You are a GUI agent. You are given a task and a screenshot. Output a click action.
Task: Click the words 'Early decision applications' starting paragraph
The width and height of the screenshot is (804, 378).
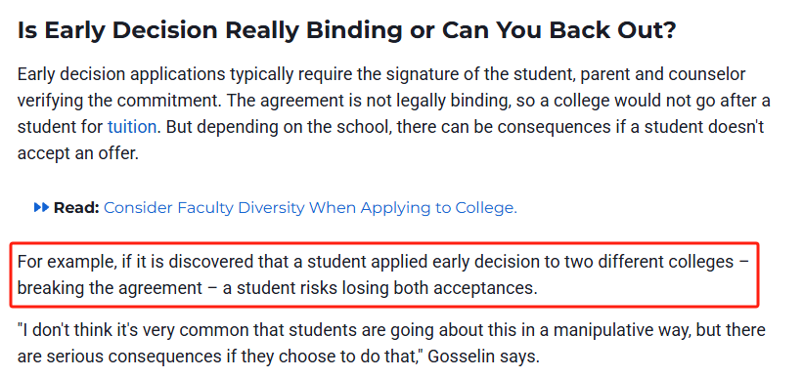click(x=121, y=74)
